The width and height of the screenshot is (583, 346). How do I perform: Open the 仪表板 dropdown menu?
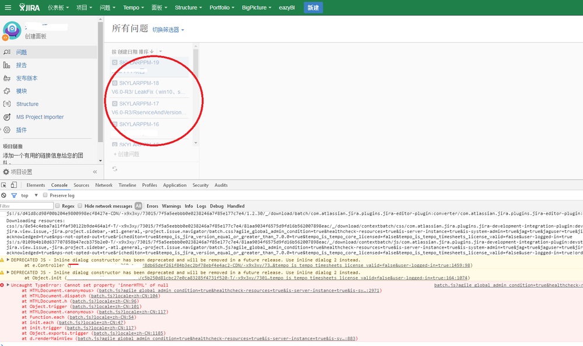point(58,8)
